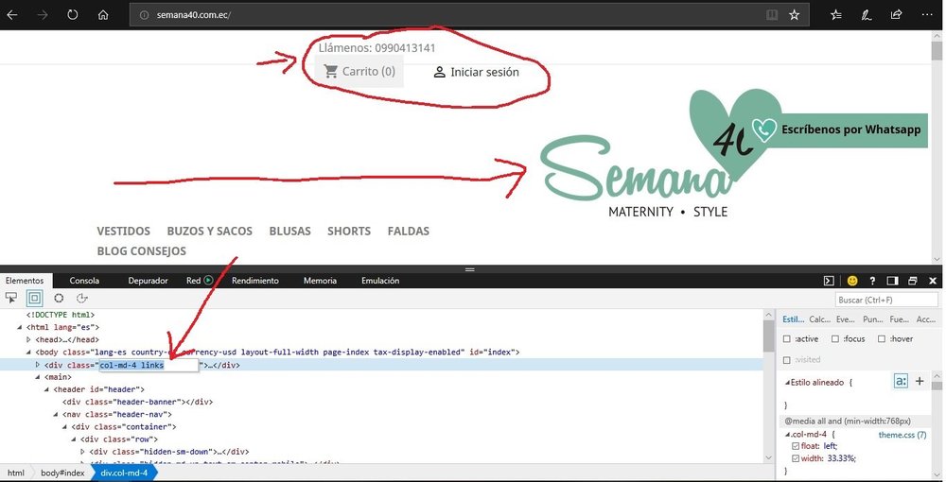Image resolution: width=946 pixels, height=482 pixels.
Task: Open theme.css (7) source link
Action: (902, 435)
